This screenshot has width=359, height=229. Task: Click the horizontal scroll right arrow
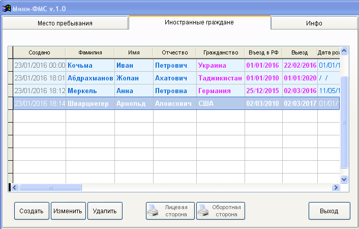336,187
